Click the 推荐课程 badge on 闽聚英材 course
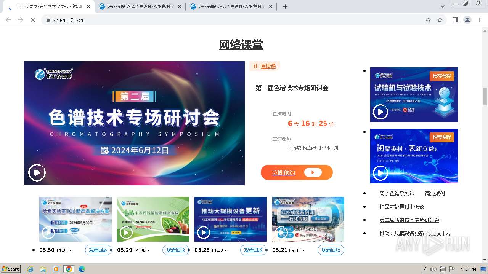488x274 pixels. point(441,137)
